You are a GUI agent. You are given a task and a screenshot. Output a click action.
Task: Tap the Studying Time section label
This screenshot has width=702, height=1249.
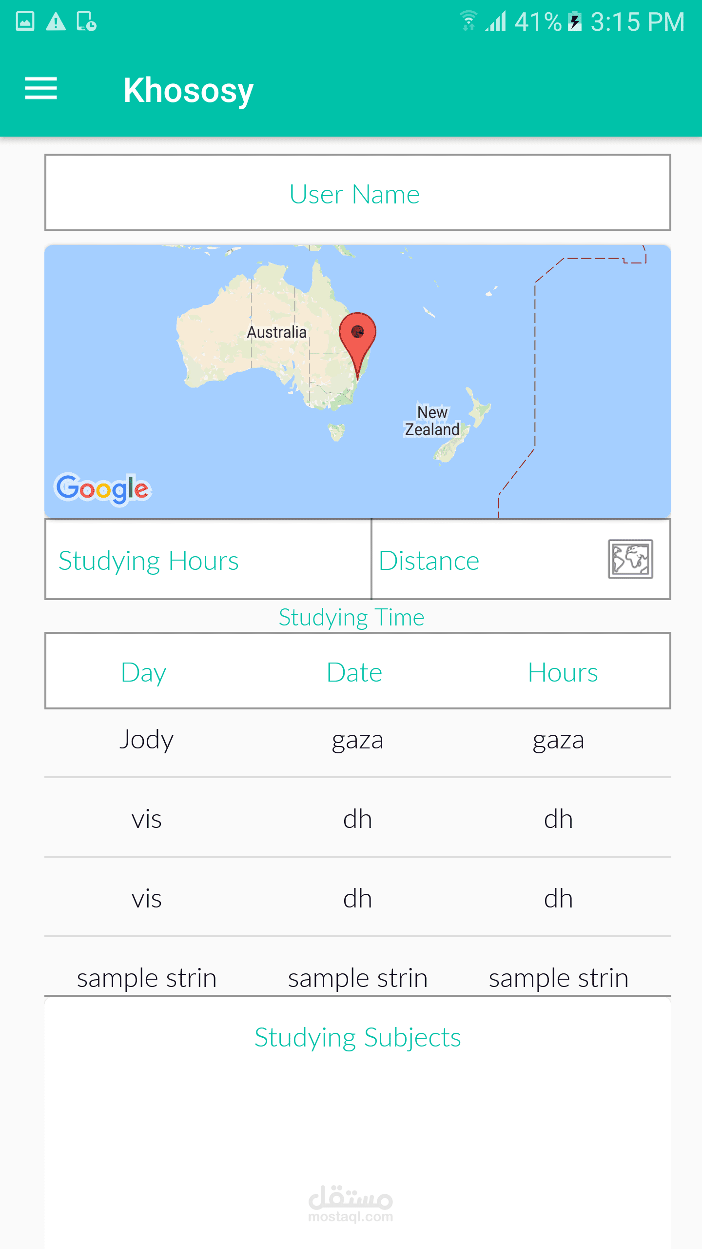click(351, 617)
